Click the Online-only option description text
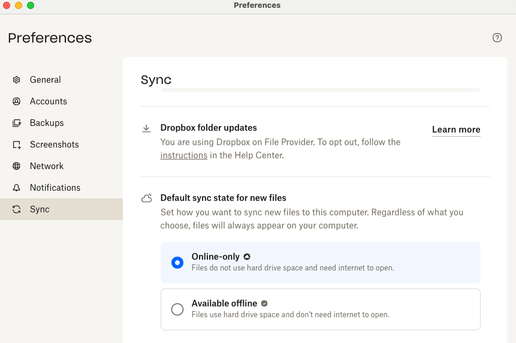516x343 pixels. (x=292, y=268)
